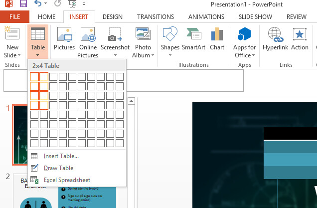Expand the Shapes dropdown arrow
Viewport: 317px width, 208px height.
coord(170,55)
